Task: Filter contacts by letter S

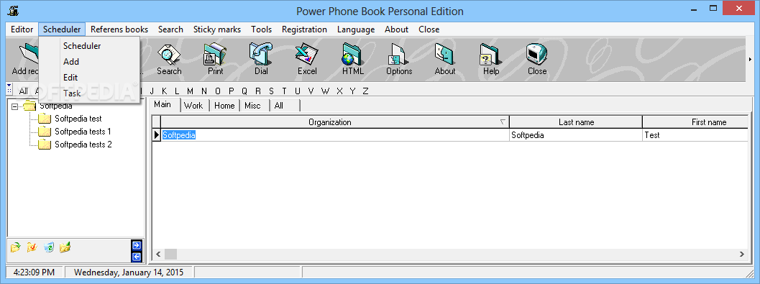Action: tap(272, 91)
